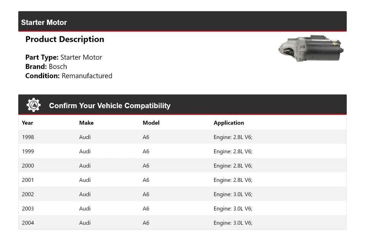Click the Make column header
365x241 pixels.
tap(86, 123)
